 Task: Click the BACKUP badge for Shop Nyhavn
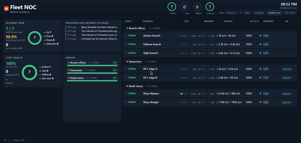coord(287,94)
